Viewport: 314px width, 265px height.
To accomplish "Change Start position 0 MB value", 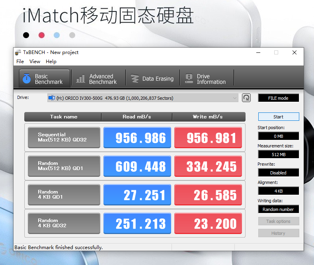I will pos(278,136).
